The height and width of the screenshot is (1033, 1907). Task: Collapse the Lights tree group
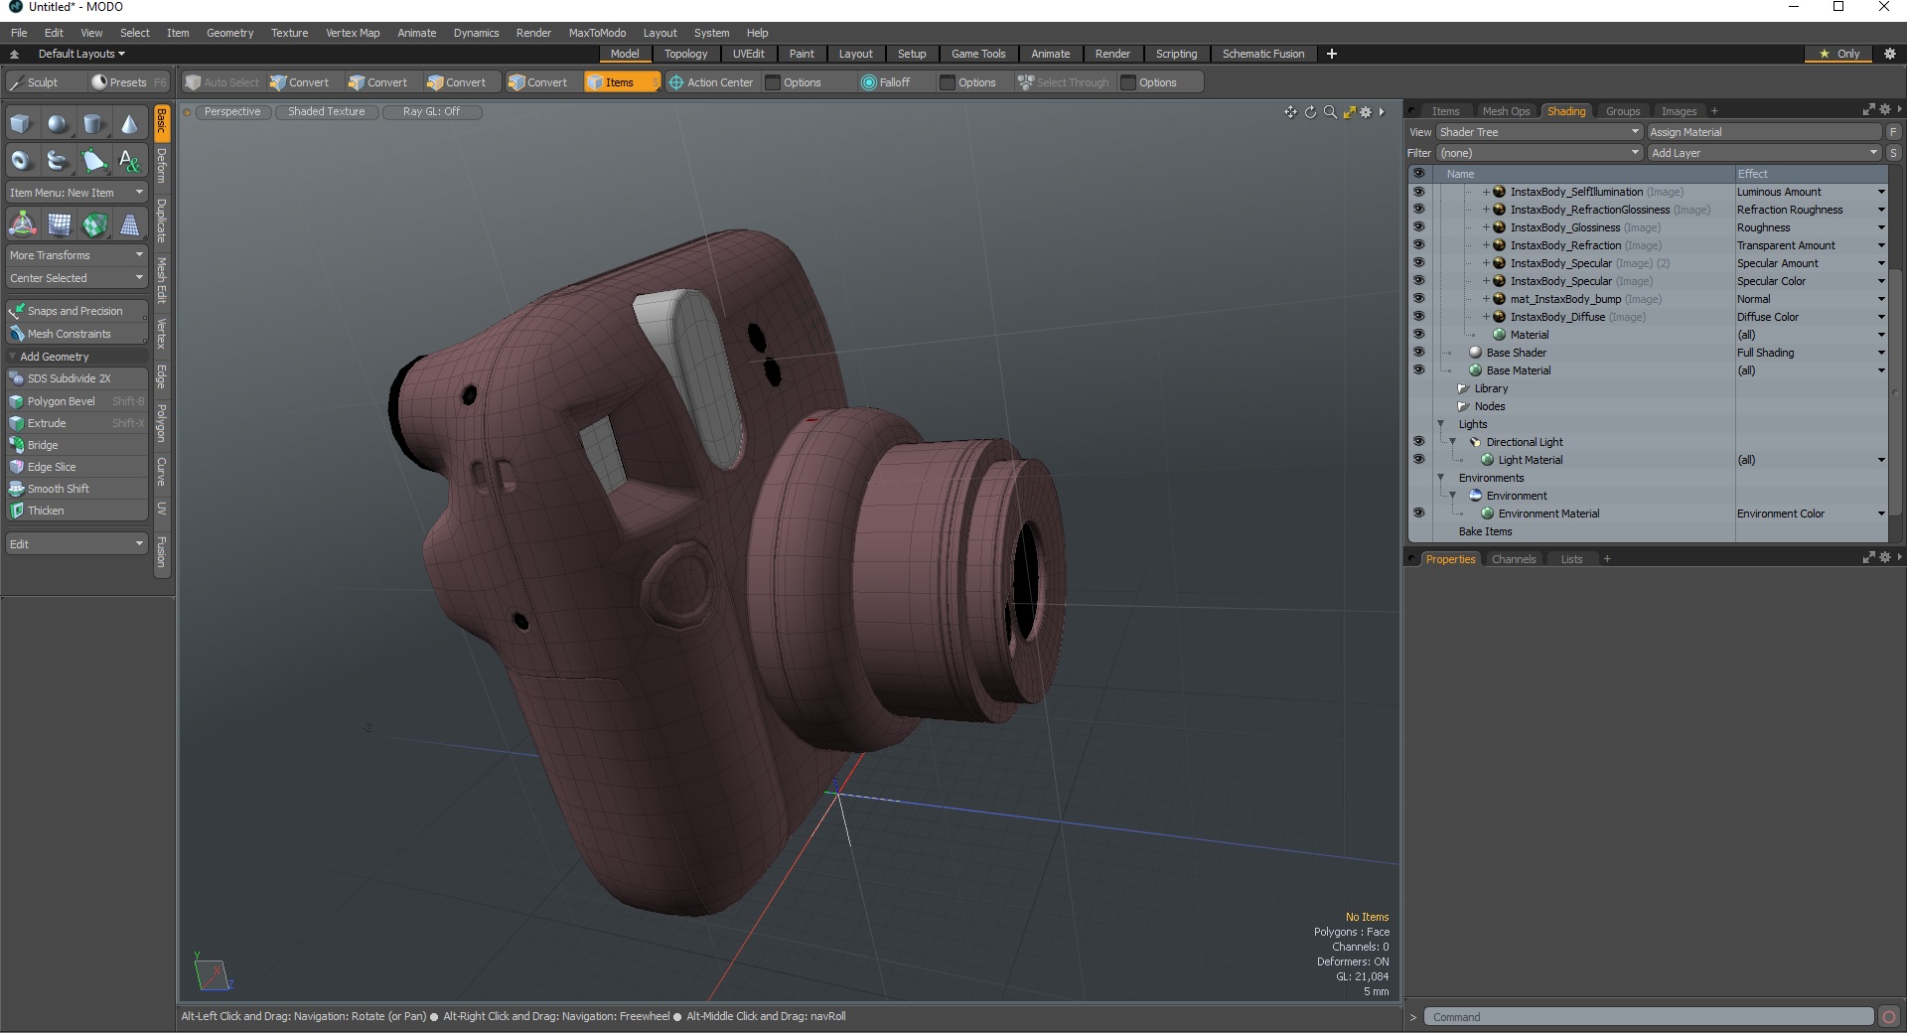(x=1441, y=424)
